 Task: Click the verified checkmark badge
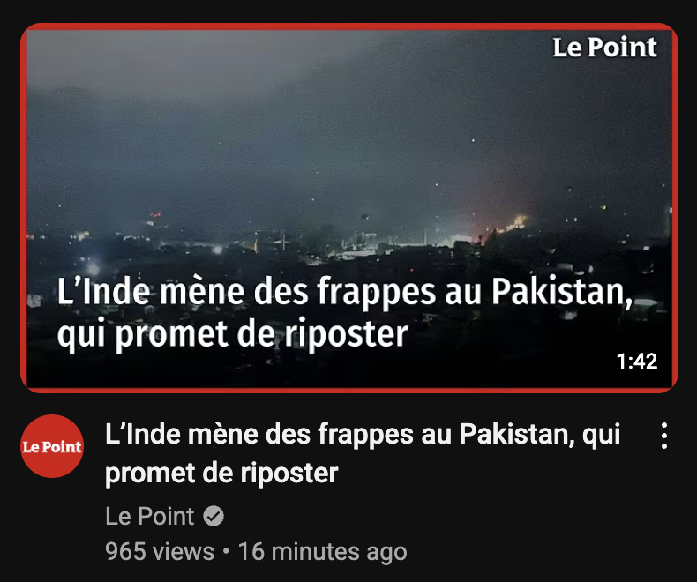(x=214, y=516)
